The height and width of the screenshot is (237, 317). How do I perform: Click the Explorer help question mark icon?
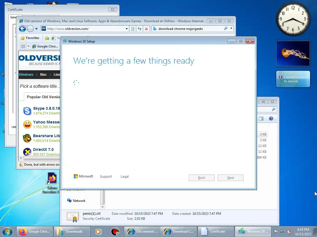point(271,119)
